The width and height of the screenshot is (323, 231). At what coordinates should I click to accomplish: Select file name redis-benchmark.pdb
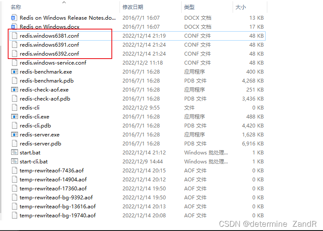click(47, 80)
